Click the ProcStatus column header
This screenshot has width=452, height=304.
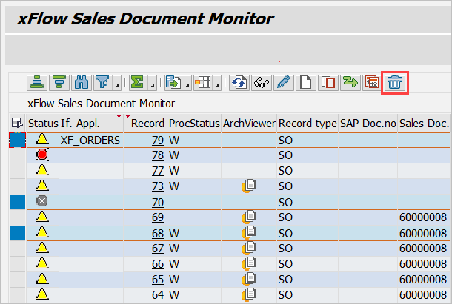[x=194, y=124]
